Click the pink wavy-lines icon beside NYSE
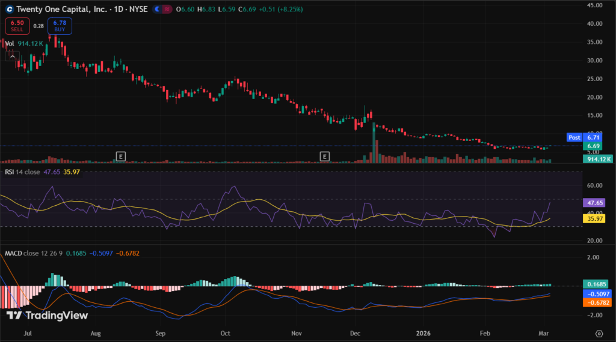The width and height of the screenshot is (616, 342). (167, 10)
